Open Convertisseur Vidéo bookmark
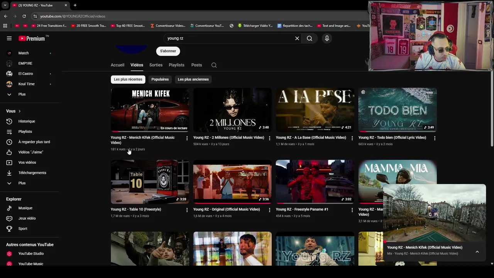494x278 pixels. pos(168,26)
